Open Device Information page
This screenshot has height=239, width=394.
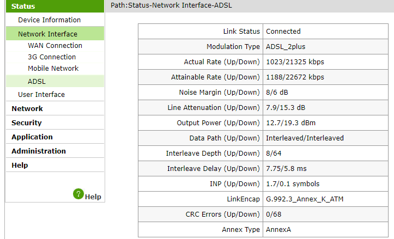49,20
